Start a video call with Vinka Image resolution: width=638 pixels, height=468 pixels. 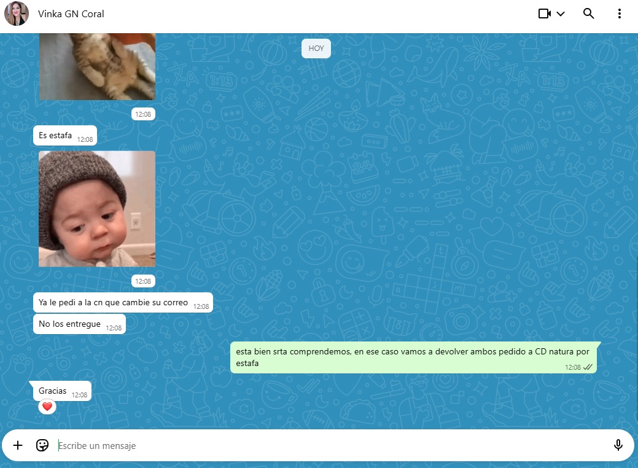[544, 14]
